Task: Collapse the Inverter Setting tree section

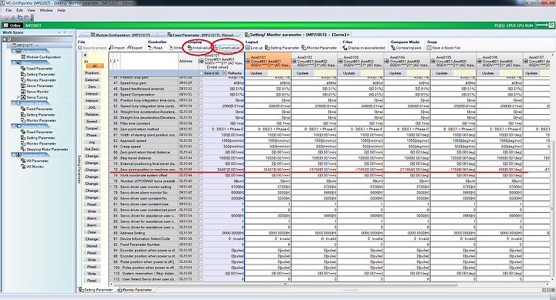Action: [x=14, y=103]
